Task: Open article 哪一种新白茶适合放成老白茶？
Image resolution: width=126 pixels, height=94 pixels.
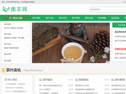Action: click(x=51, y=86)
